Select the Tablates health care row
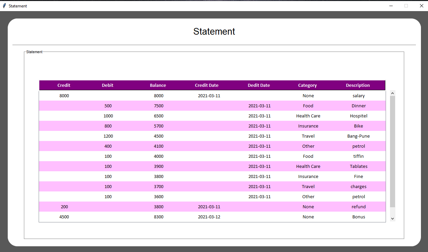Viewport: 428px width, 252px height. [212, 167]
